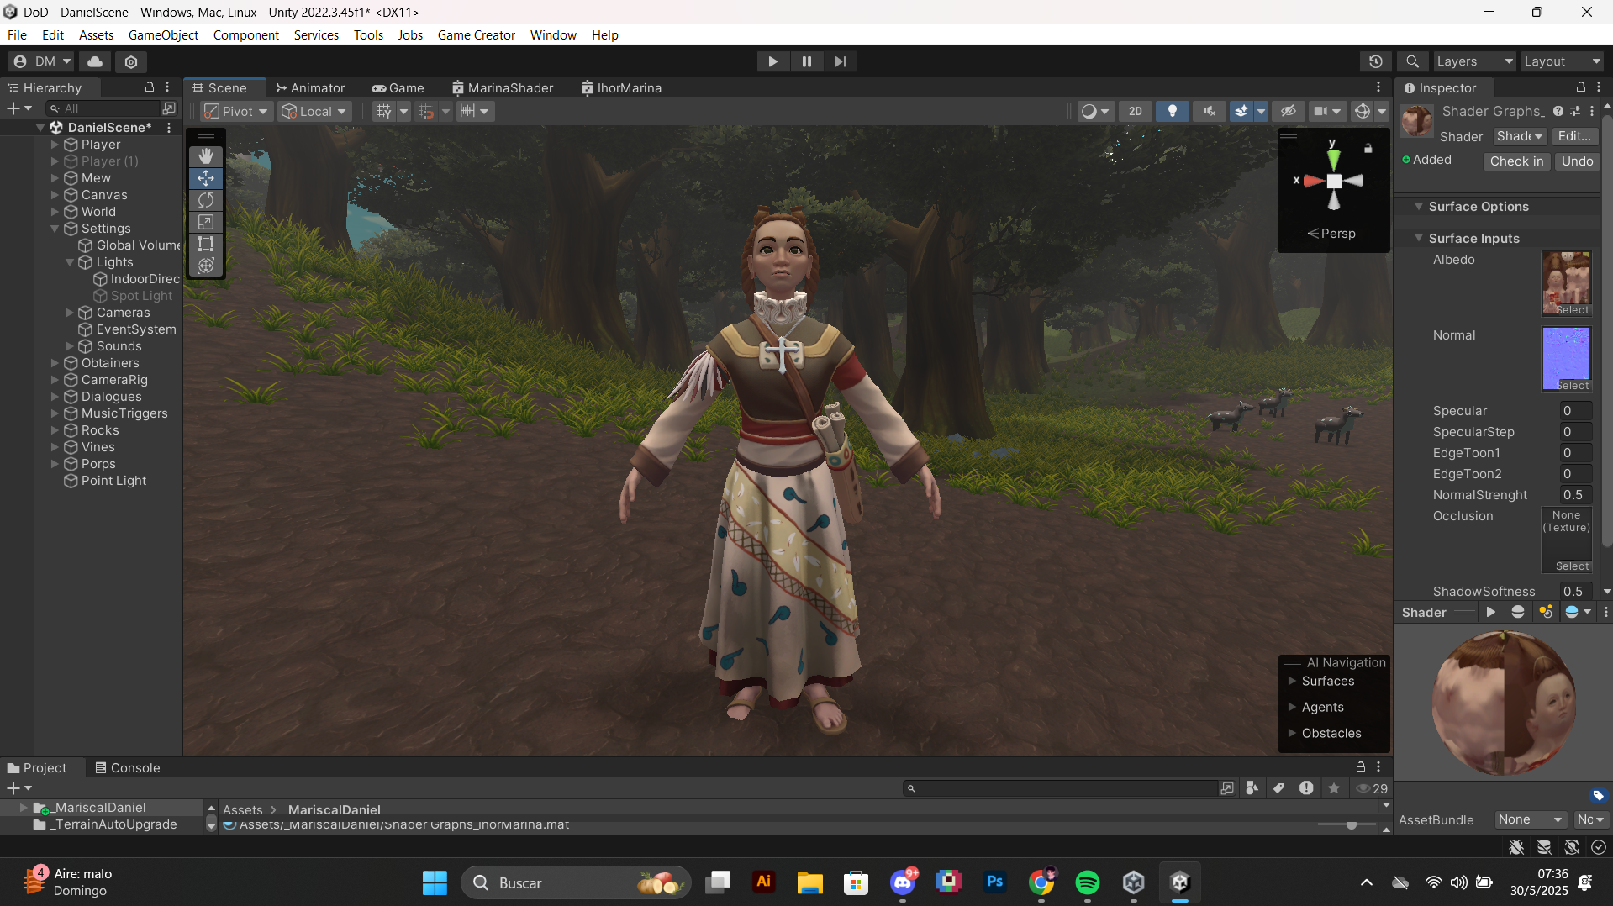The width and height of the screenshot is (1613, 906).
Task: Select the Move tool
Action: (206, 178)
